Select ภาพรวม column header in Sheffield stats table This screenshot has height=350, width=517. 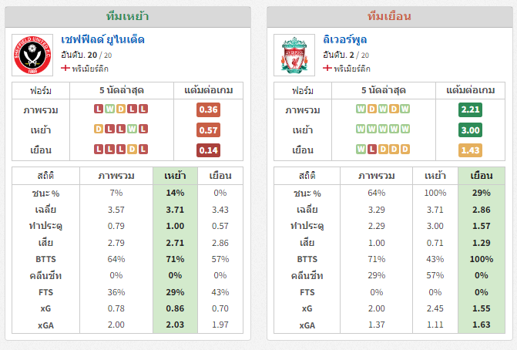[x=116, y=176]
